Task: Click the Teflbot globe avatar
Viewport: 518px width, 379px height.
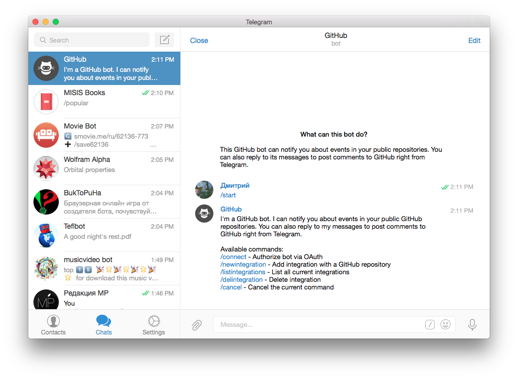Action: tap(46, 235)
